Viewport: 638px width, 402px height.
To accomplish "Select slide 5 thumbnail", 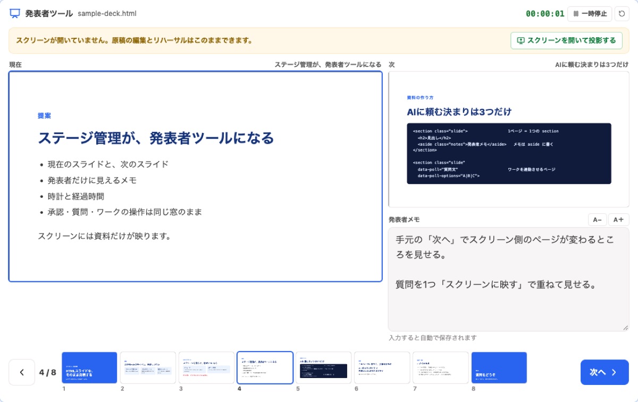I will 323,367.
